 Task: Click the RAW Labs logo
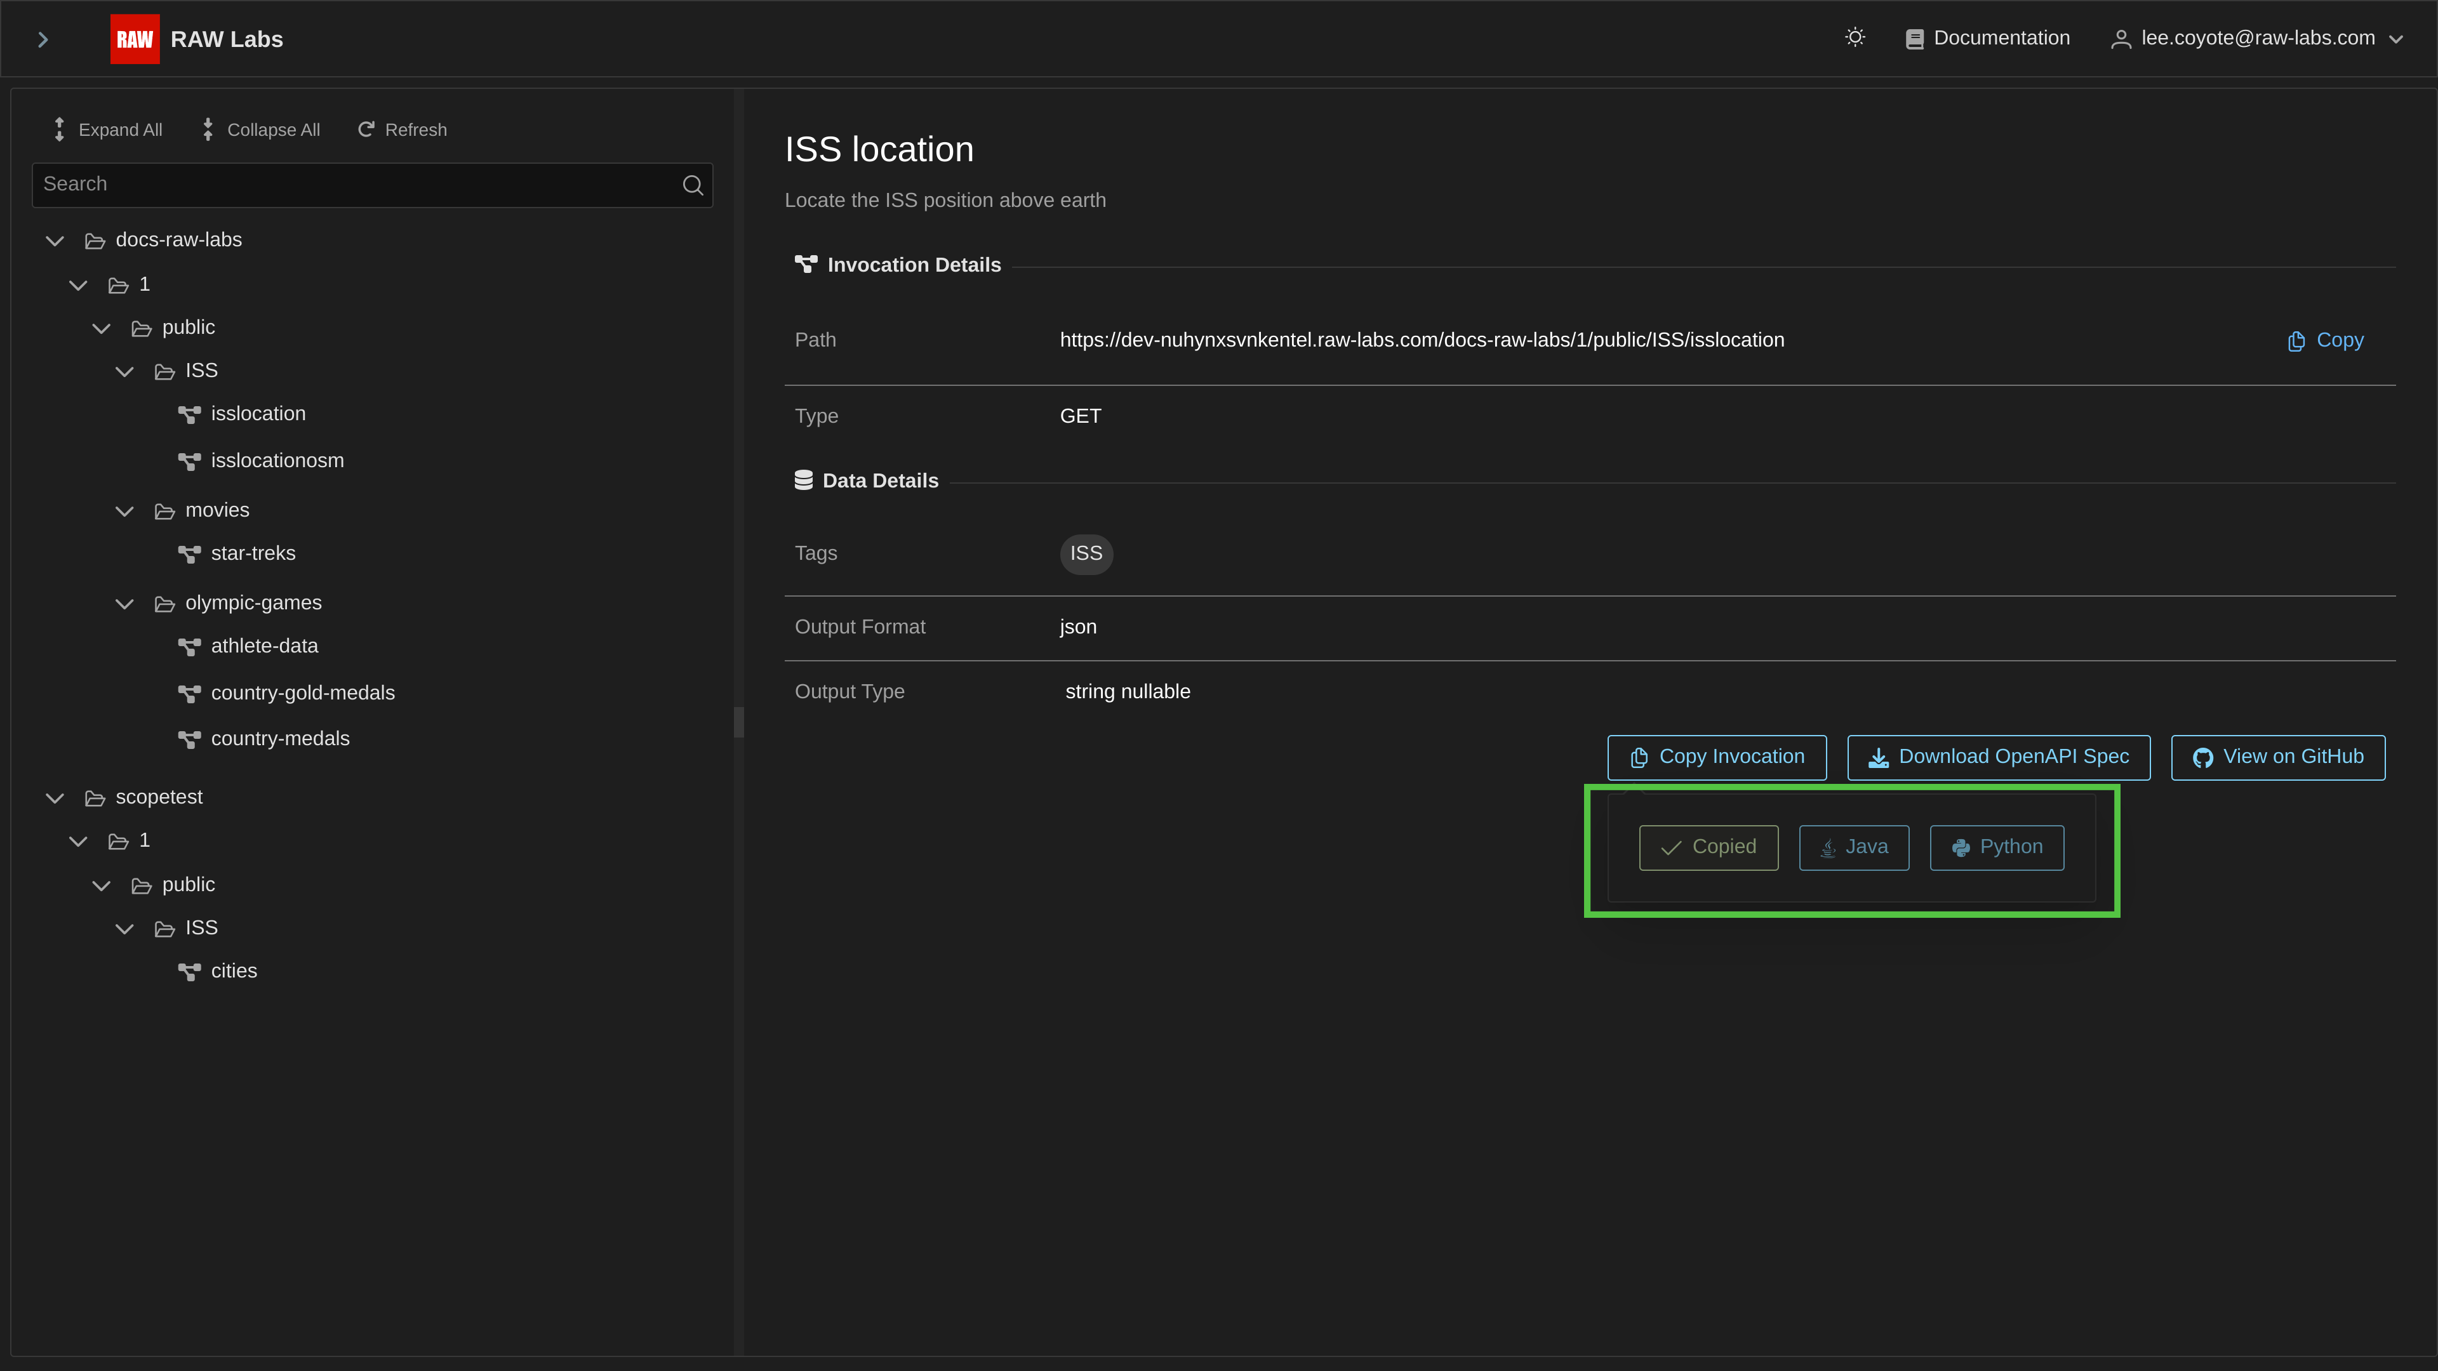pos(135,39)
